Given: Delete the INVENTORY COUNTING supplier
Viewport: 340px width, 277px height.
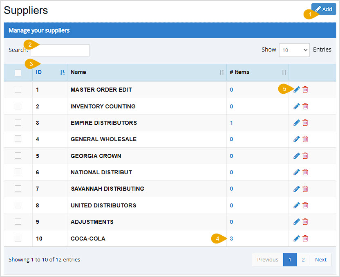Looking at the screenshot, I should tap(305, 106).
